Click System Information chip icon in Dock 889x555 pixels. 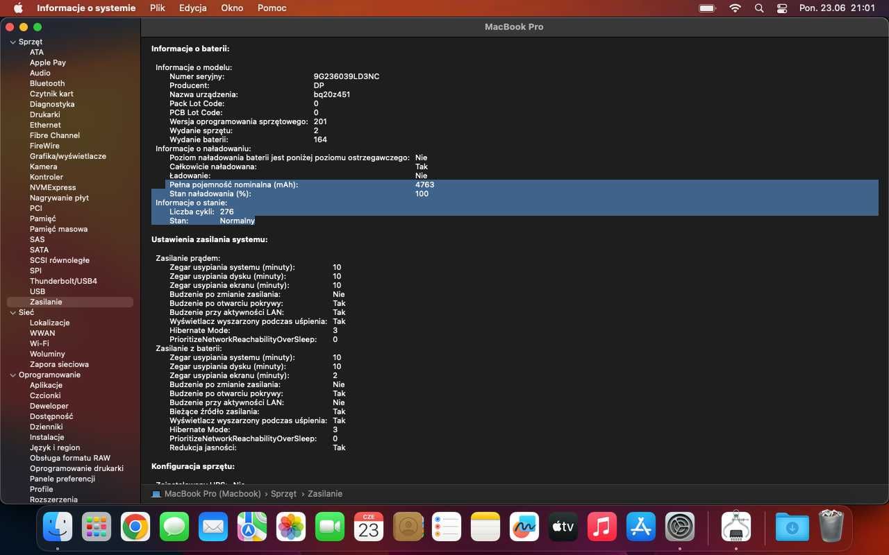(736, 527)
